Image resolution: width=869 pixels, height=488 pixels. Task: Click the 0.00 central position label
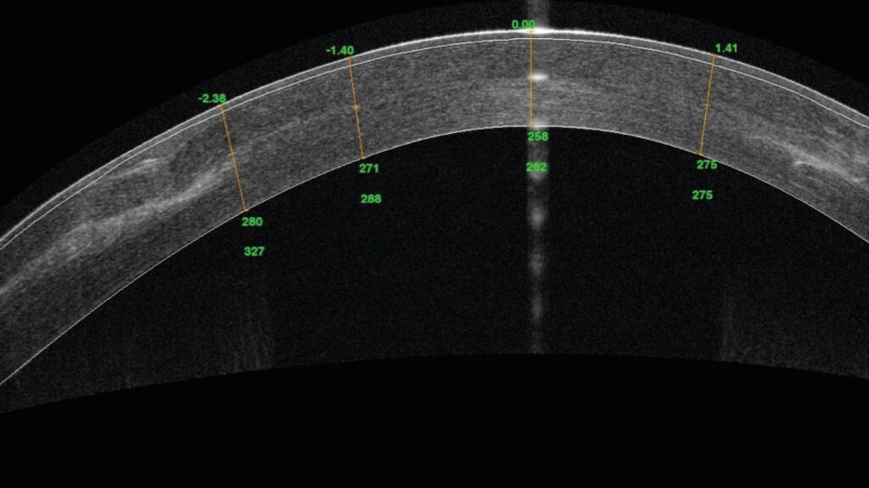tap(524, 25)
